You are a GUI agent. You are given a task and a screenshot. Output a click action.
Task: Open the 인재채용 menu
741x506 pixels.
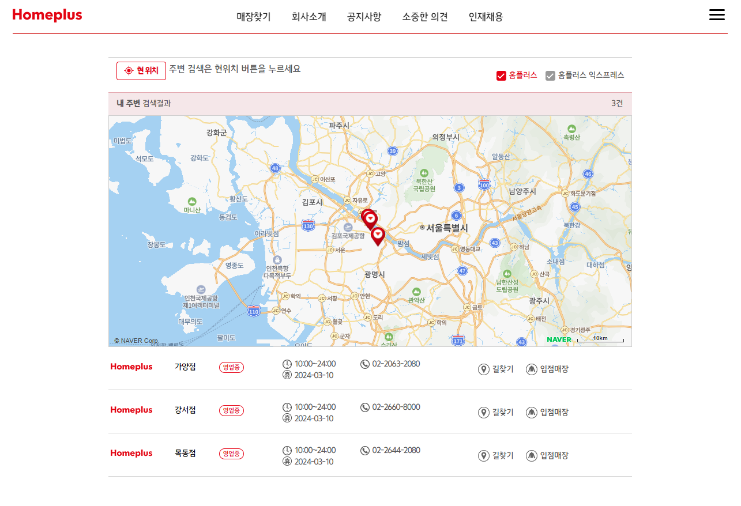click(486, 17)
